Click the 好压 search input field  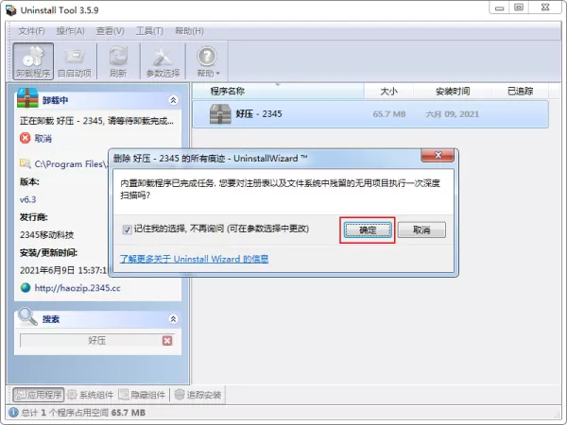pyautogui.click(x=97, y=340)
